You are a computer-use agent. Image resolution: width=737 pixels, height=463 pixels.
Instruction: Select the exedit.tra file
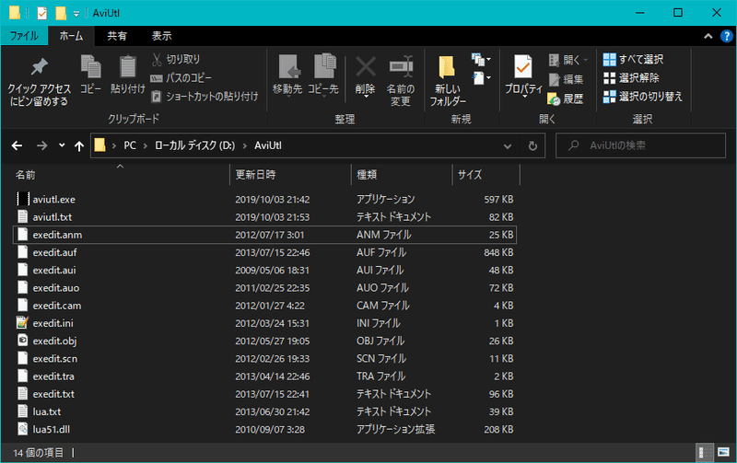pos(264,376)
